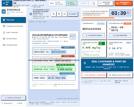
Task: Click the lock icon beside SEAL-VN-9872
Action: 110,29
